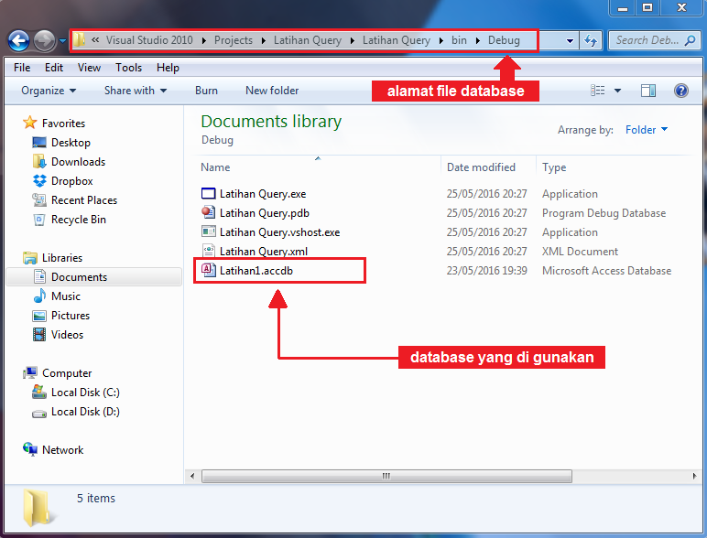
Task: Open the Pictures library
Action: (71, 316)
